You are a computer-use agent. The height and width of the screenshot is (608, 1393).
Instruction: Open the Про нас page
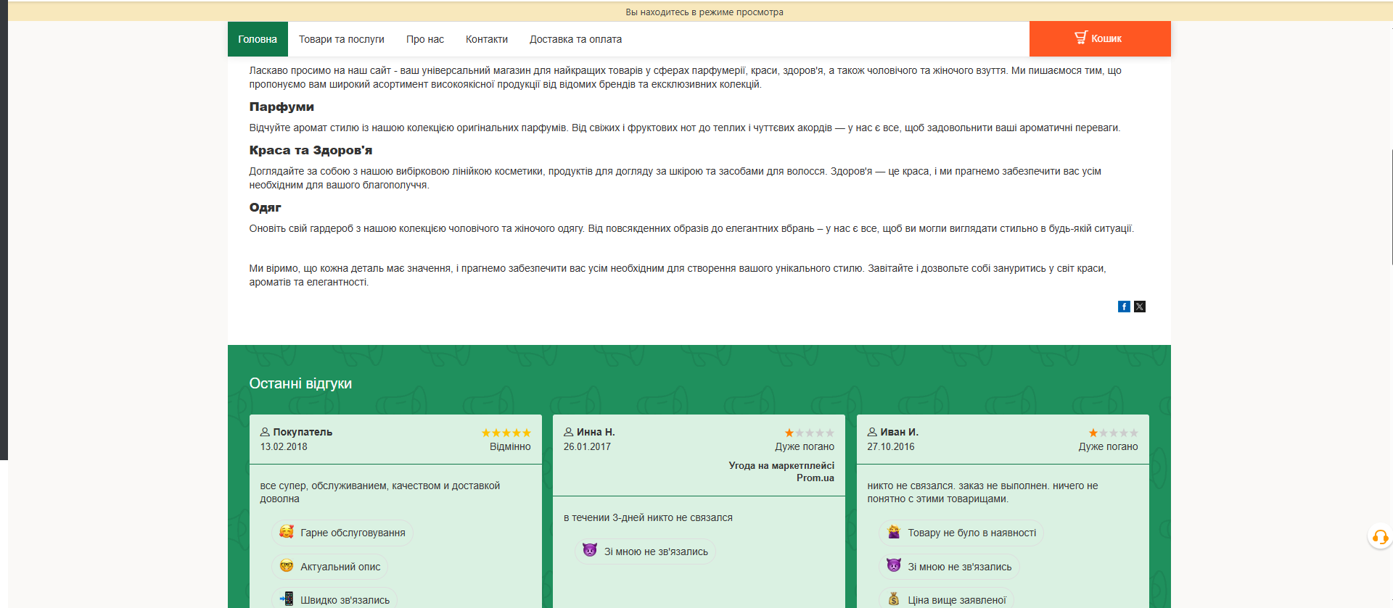[x=424, y=39]
